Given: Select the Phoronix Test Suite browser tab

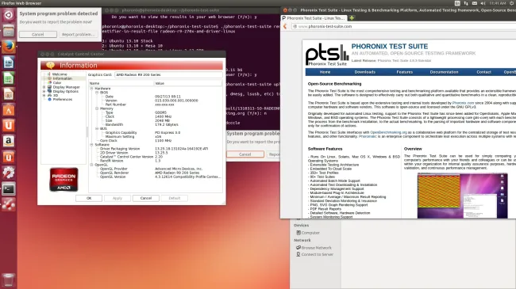Looking at the screenshot, I should (314, 18).
